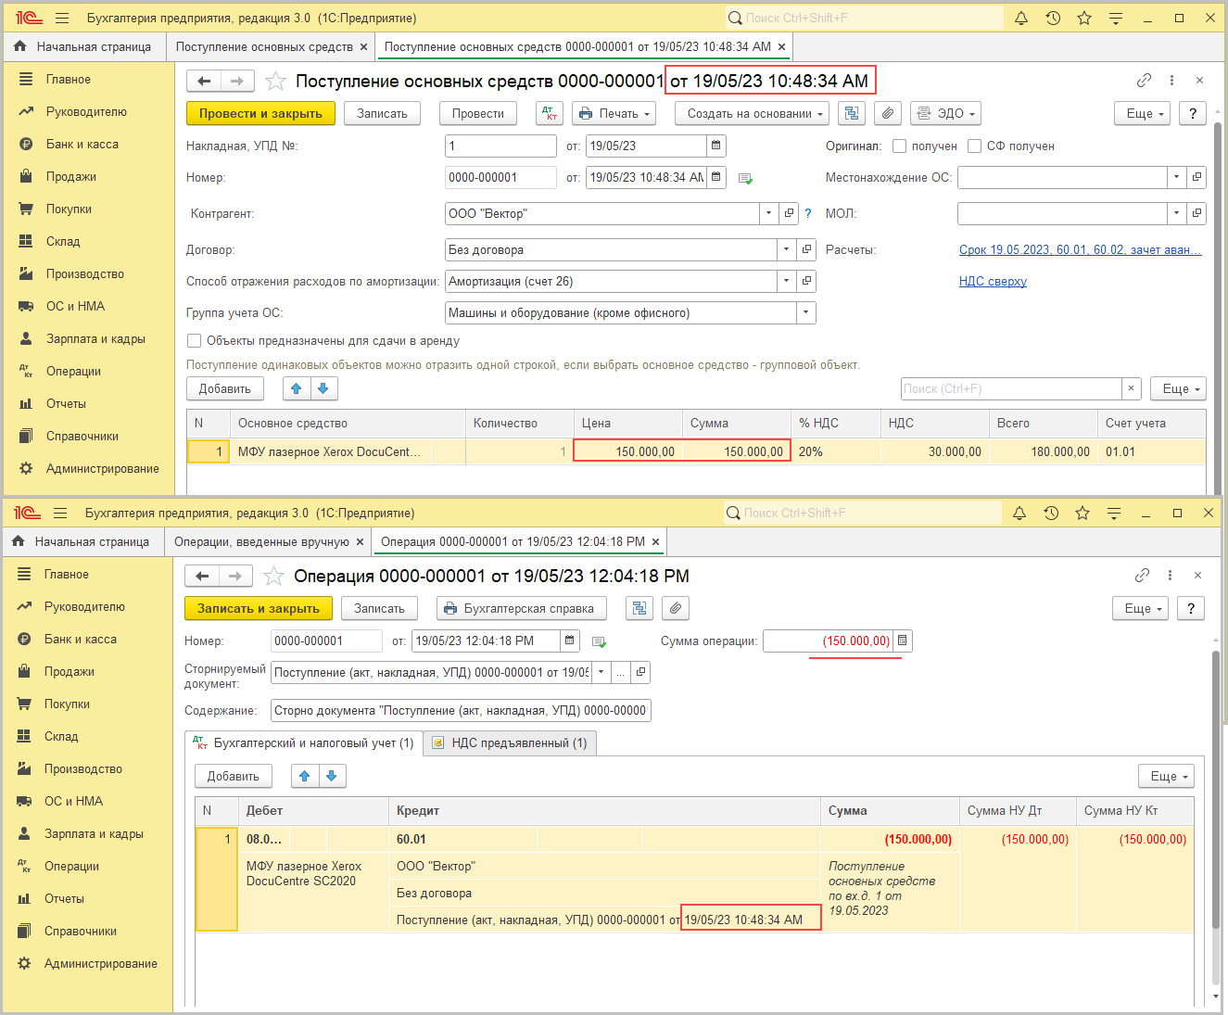Viewport: 1228px width, 1015px height.
Task: Open calendar for operation date field
Action: click(x=570, y=641)
